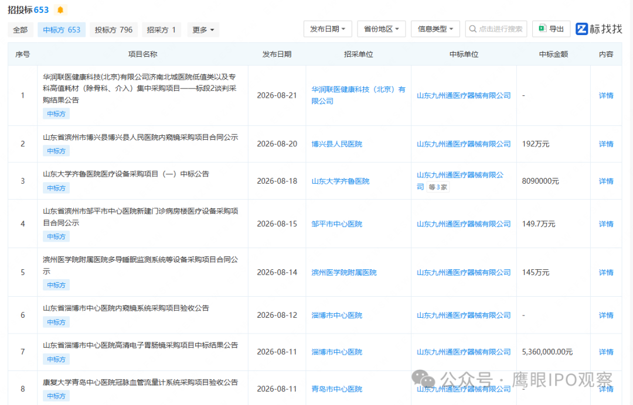Open 详情 for 博兴县人民医院 row
This screenshot has width=633, height=405.
click(606, 144)
